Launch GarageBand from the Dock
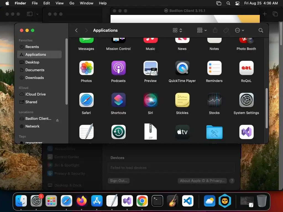 point(172,201)
